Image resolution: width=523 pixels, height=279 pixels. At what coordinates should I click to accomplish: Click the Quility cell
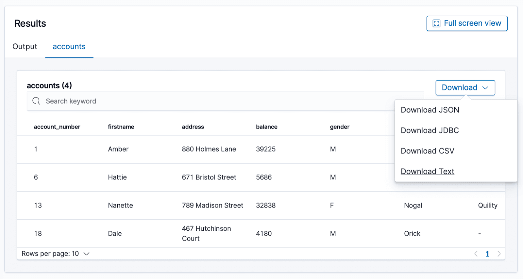pyautogui.click(x=488, y=206)
